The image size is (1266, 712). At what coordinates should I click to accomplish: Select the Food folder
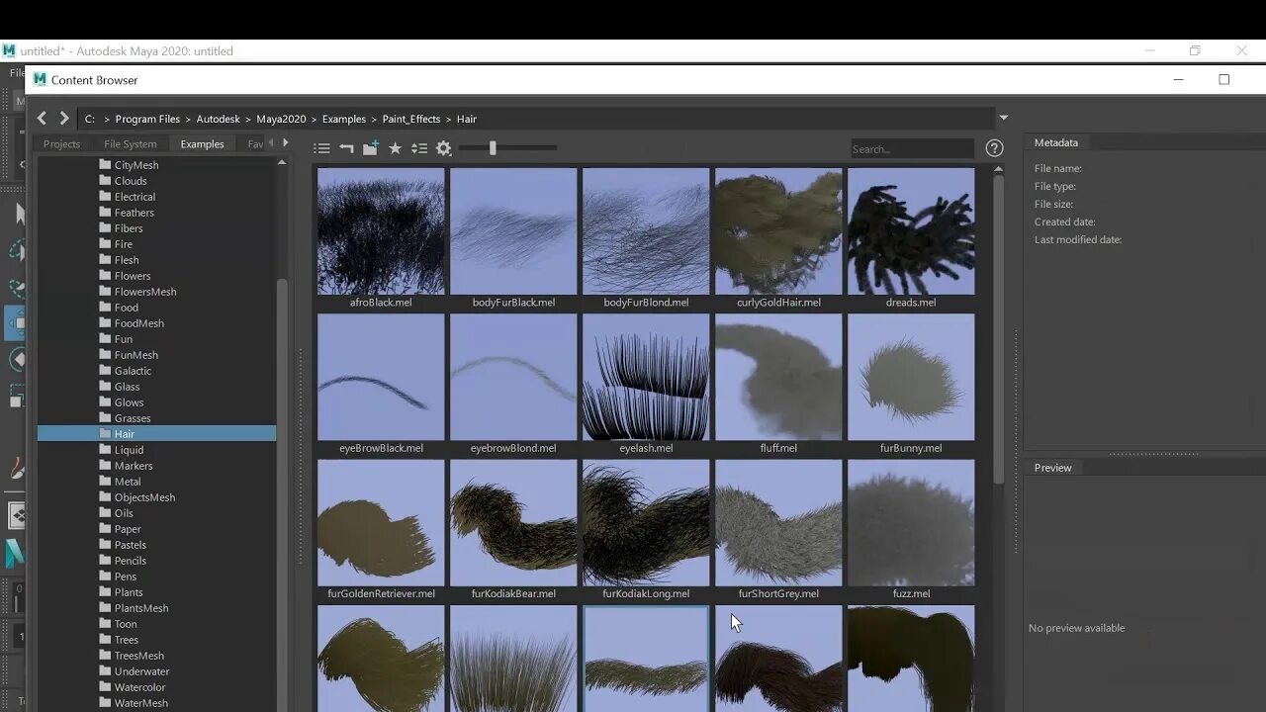point(126,308)
